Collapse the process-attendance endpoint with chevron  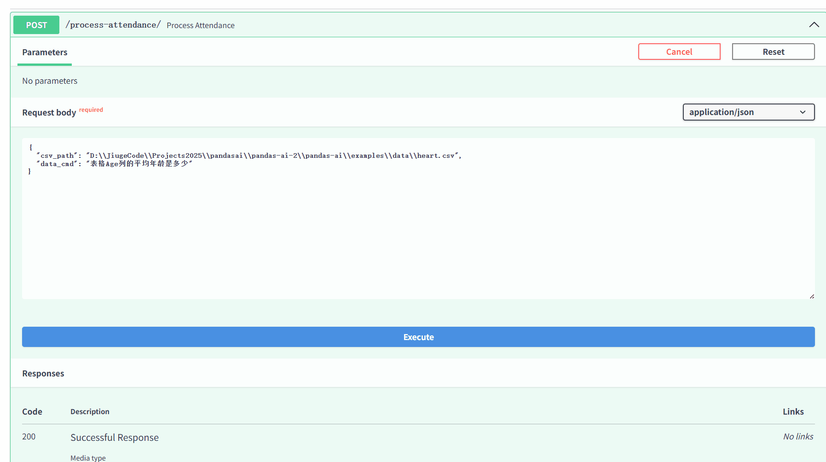coord(814,25)
